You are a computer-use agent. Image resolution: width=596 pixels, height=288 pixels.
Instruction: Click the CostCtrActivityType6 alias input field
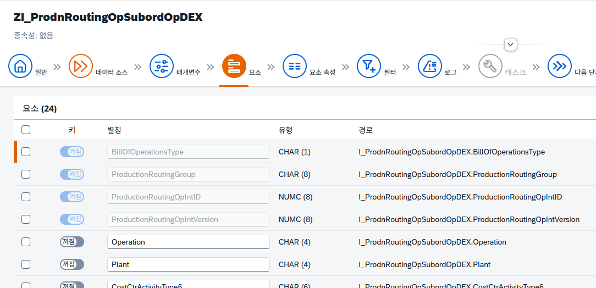pyautogui.click(x=189, y=284)
